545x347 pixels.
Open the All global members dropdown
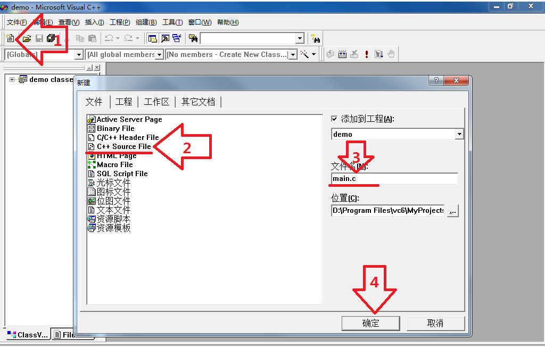[x=159, y=54]
